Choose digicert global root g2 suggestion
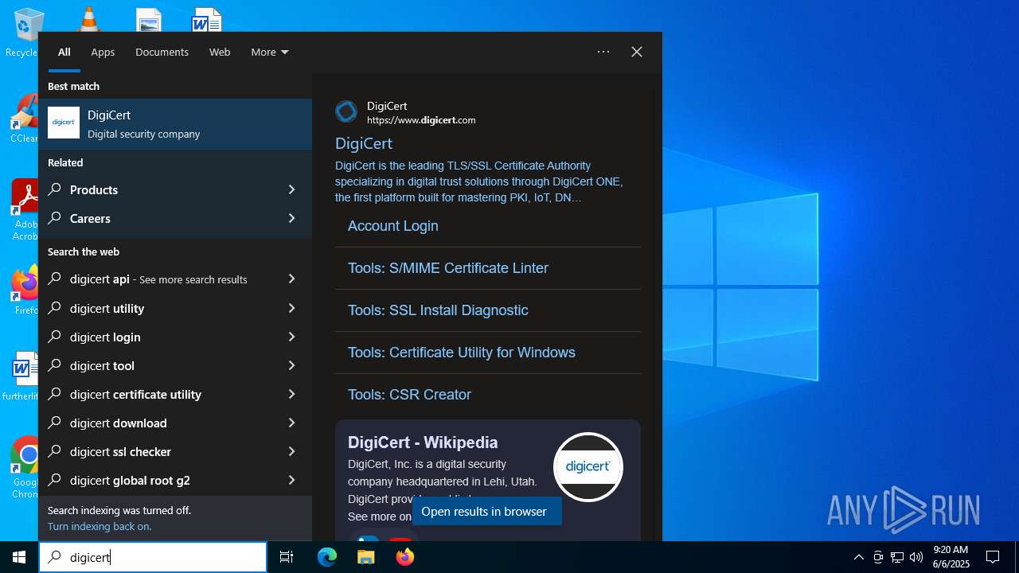This screenshot has width=1019, height=573. click(x=175, y=480)
